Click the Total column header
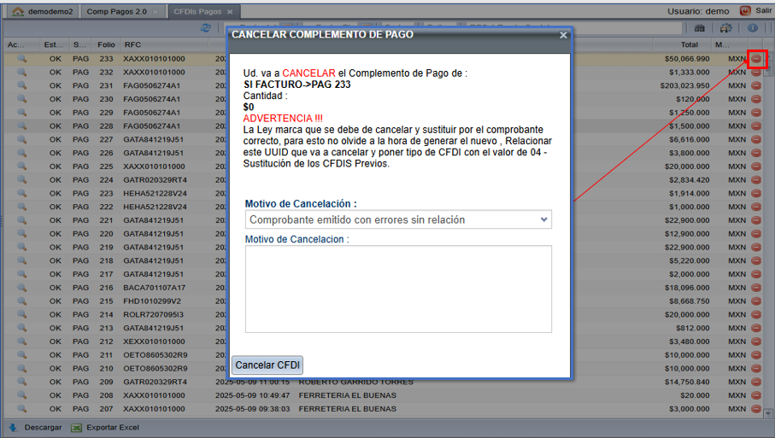Screen dimensions: 775x438 pos(689,44)
